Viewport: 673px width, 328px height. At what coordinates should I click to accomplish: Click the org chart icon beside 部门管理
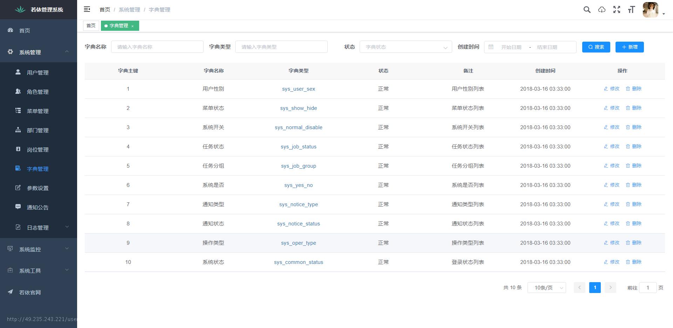pyautogui.click(x=18, y=130)
